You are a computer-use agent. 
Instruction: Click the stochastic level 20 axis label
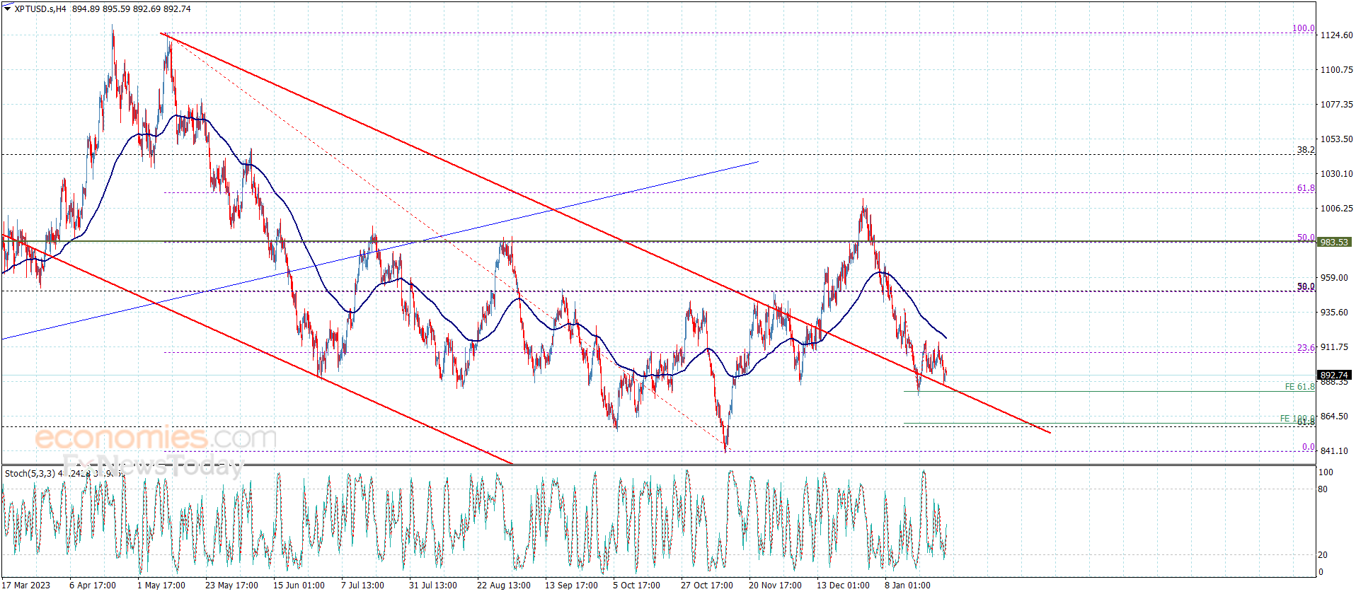pyautogui.click(x=1323, y=554)
